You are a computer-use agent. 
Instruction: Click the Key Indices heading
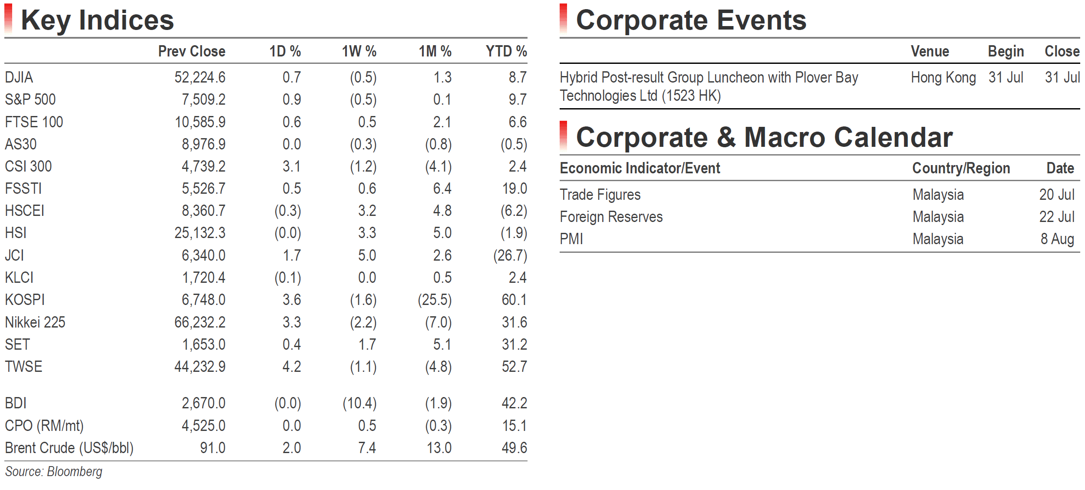click(x=97, y=20)
